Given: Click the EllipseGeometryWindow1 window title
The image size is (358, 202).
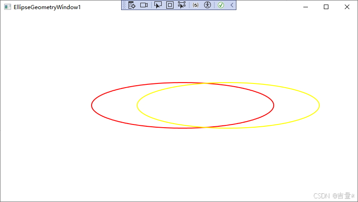Looking at the screenshot, I should coord(47,7).
